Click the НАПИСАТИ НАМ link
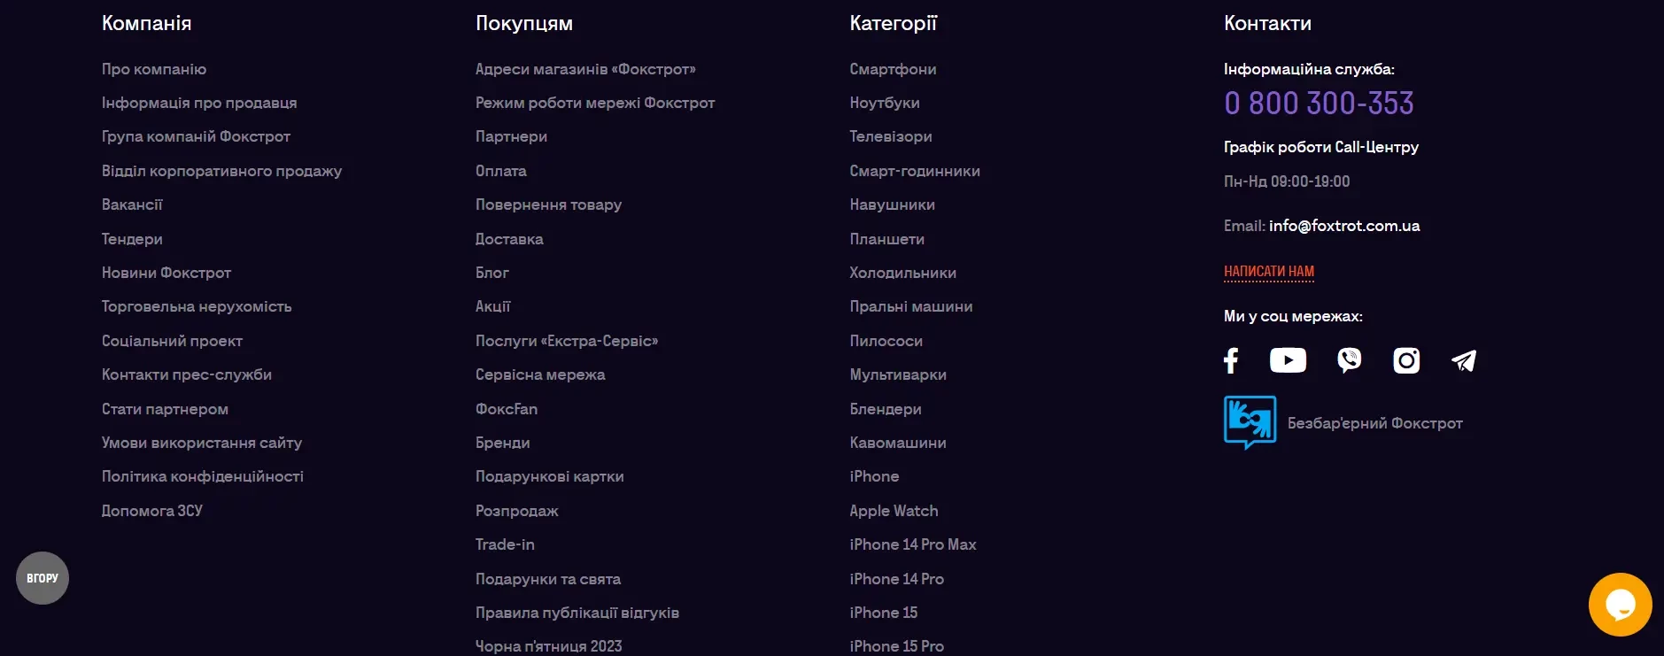1664x656 pixels. (x=1268, y=272)
